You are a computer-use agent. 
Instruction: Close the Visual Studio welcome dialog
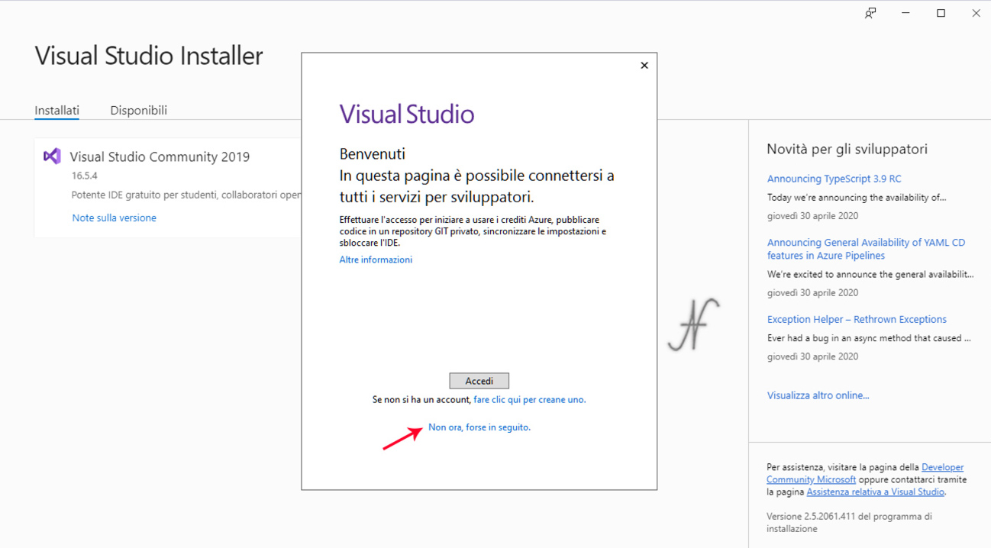point(644,66)
